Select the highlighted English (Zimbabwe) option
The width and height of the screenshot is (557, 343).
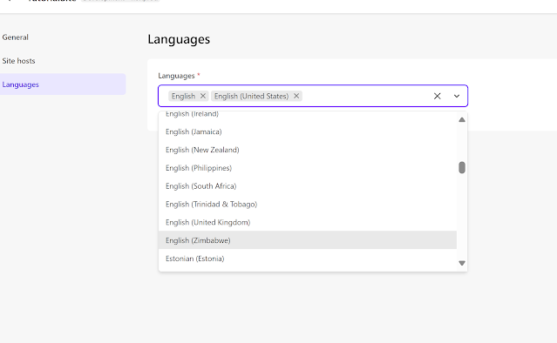(x=308, y=240)
